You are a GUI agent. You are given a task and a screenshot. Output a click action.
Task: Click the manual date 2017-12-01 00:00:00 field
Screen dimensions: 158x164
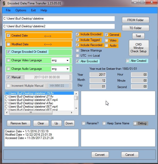click(x=47, y=77)
